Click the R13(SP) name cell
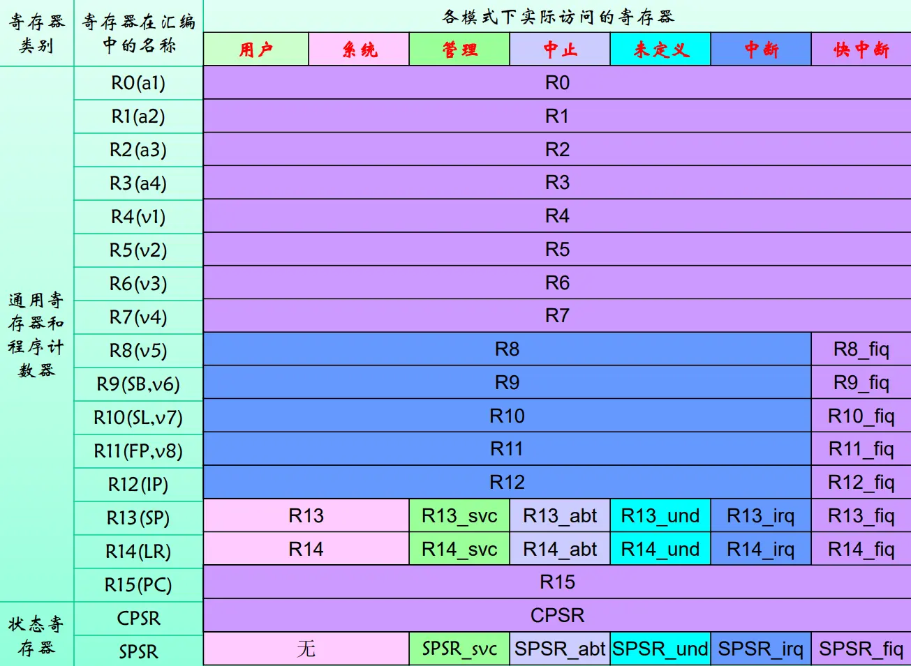 (138, 518)
